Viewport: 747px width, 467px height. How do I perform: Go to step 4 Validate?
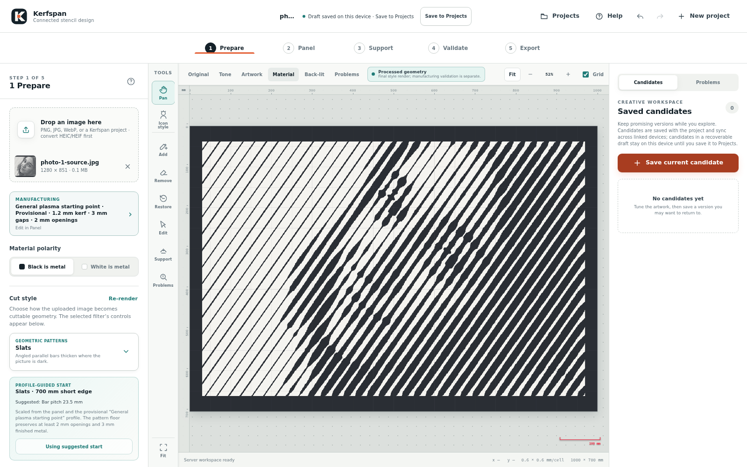tap(448, 48)
